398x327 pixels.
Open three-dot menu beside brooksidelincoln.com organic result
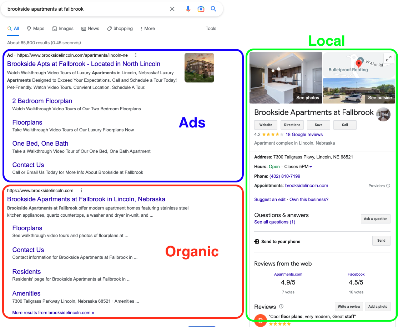tap(81, 190)
